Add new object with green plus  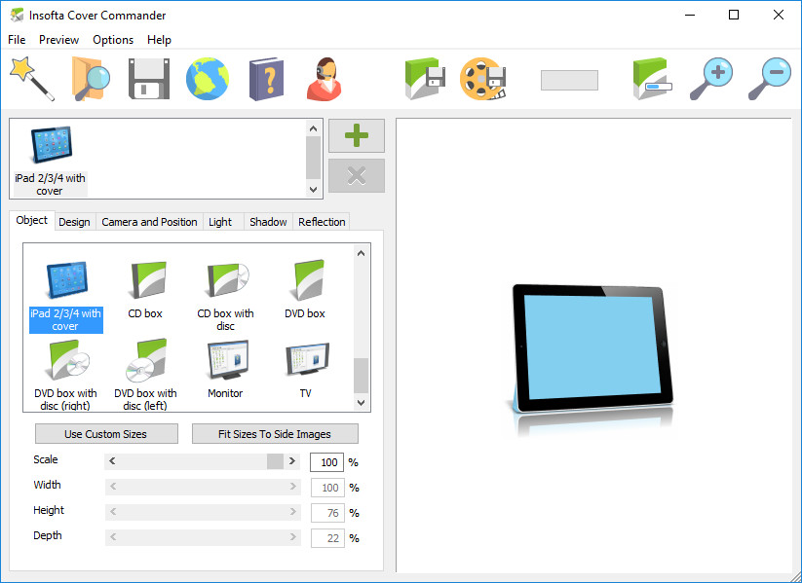357,136
